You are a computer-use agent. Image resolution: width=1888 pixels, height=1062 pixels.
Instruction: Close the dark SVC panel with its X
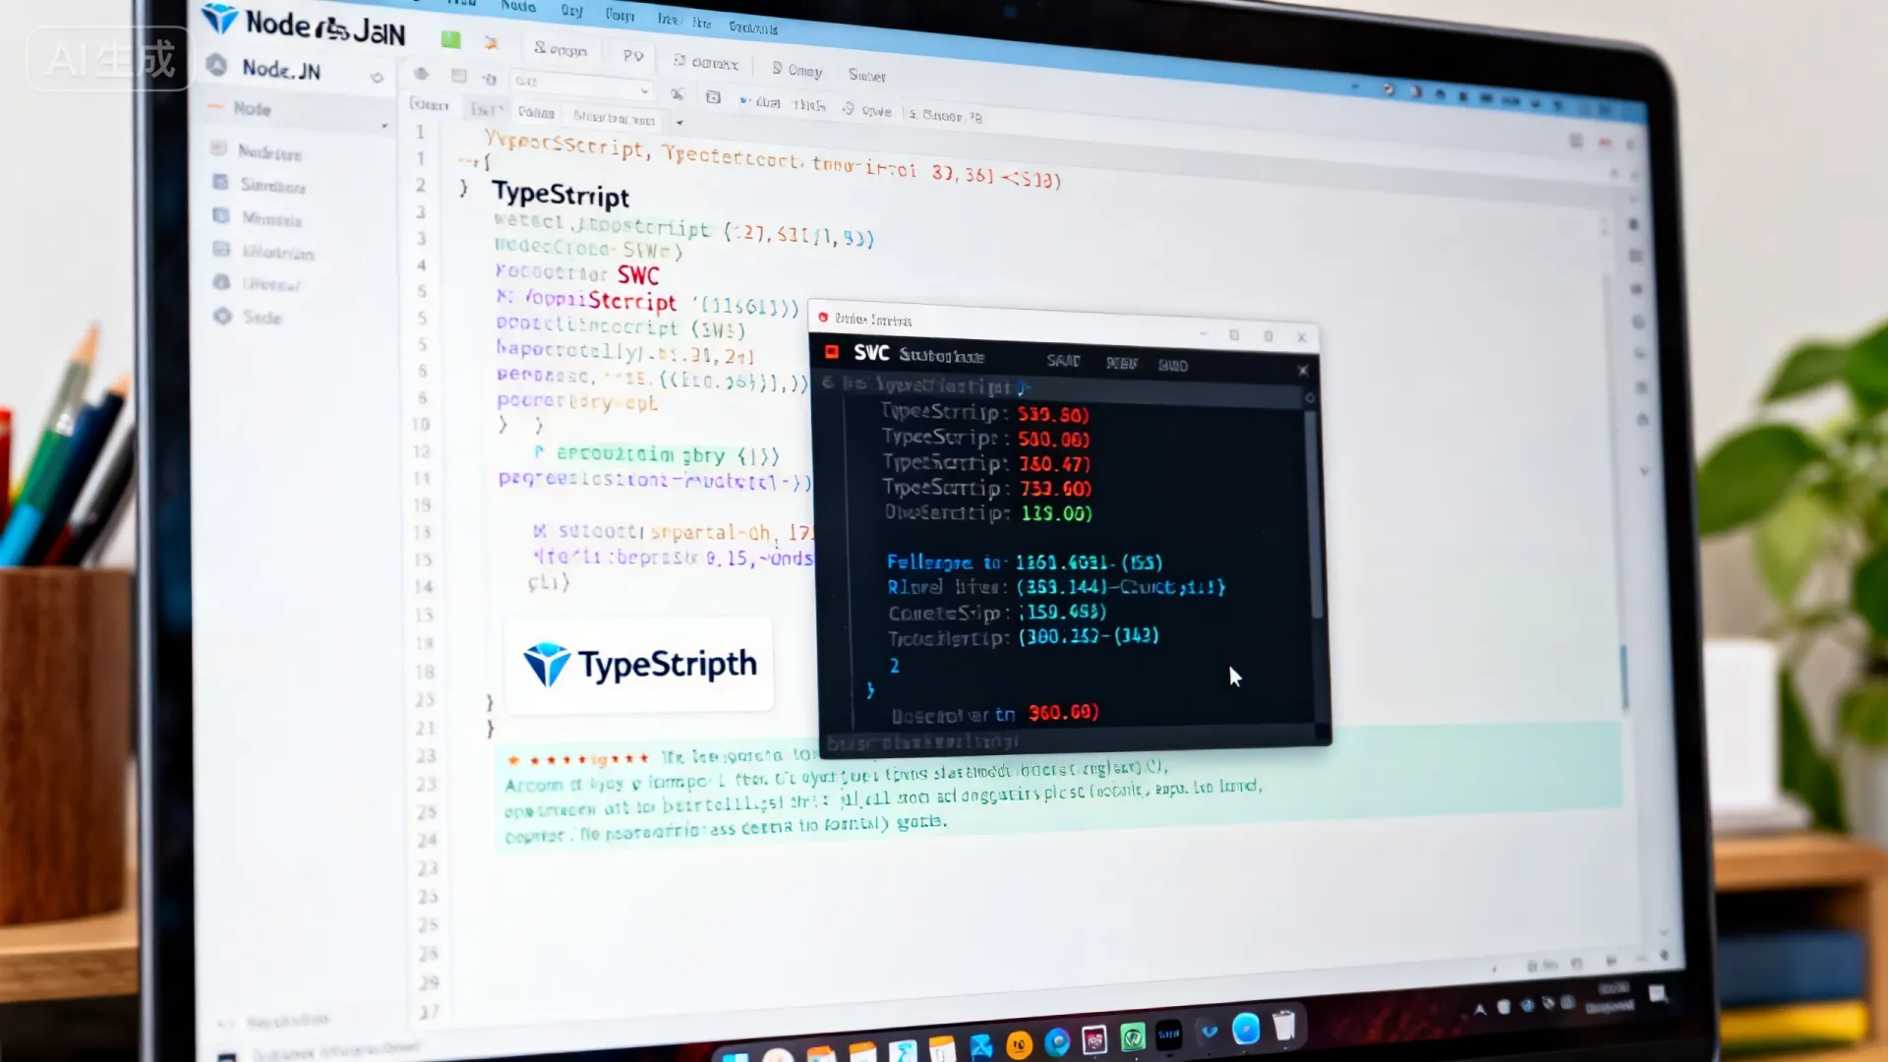point(1303,370)
